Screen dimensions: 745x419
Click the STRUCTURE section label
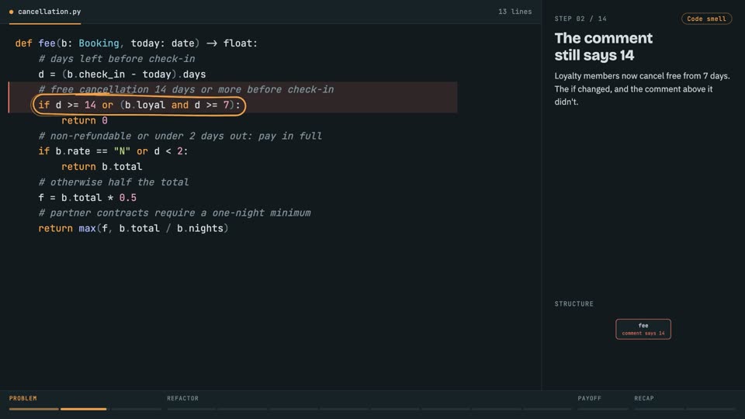(574, 303)
